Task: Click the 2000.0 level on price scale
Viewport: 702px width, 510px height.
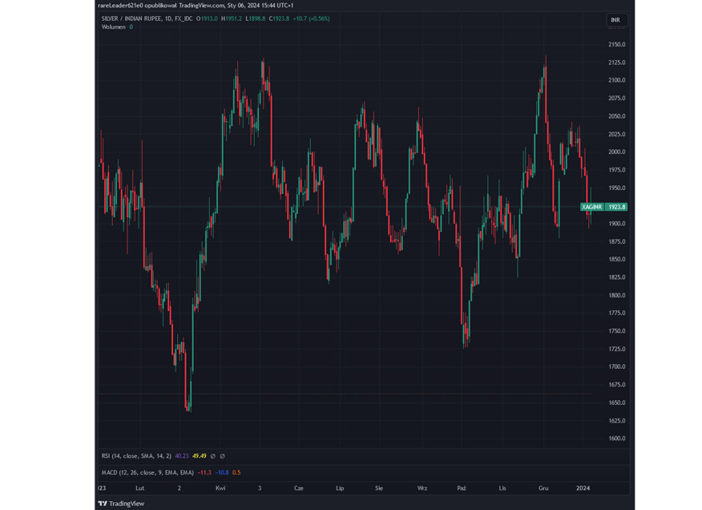Action: 616,152
